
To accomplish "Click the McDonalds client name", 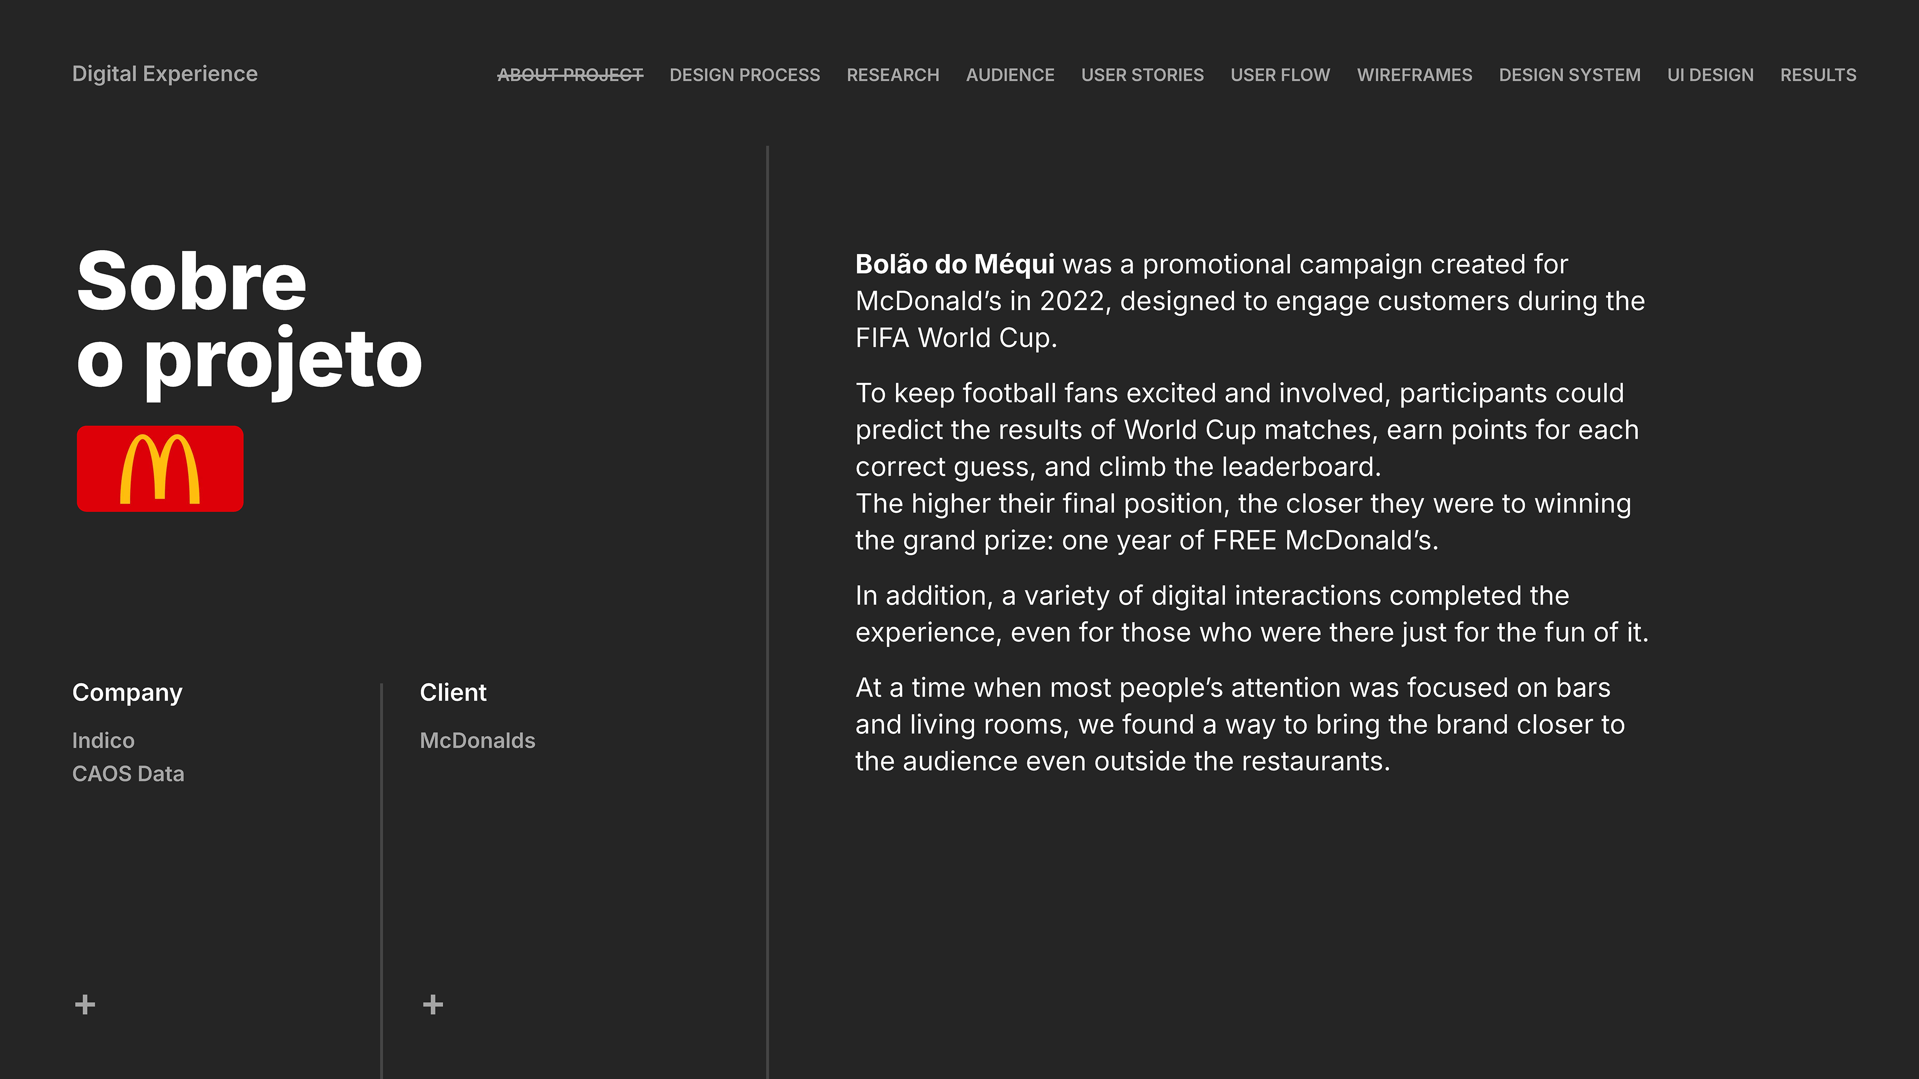I will click(x=478, y=740).
